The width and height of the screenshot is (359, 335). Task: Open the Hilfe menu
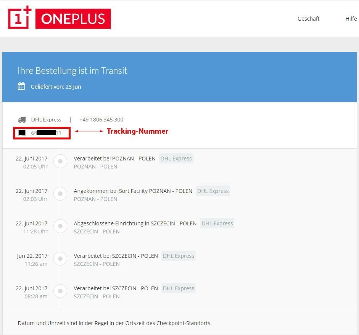(351, 19)
